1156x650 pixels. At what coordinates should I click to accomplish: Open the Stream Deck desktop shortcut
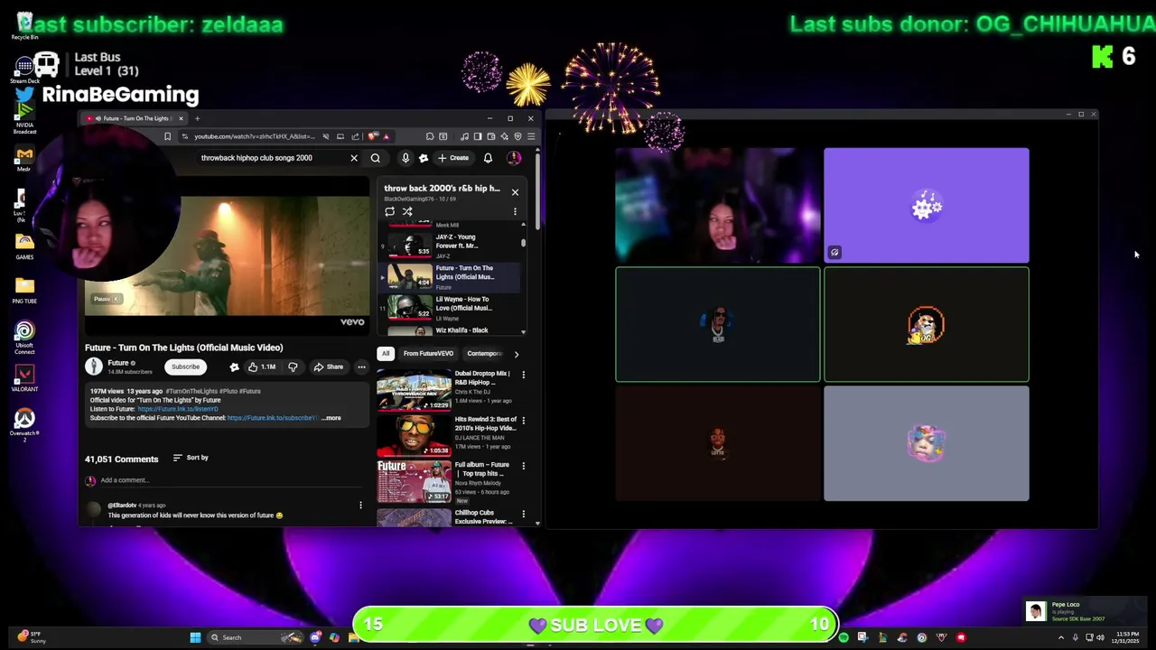click(24, 70)
